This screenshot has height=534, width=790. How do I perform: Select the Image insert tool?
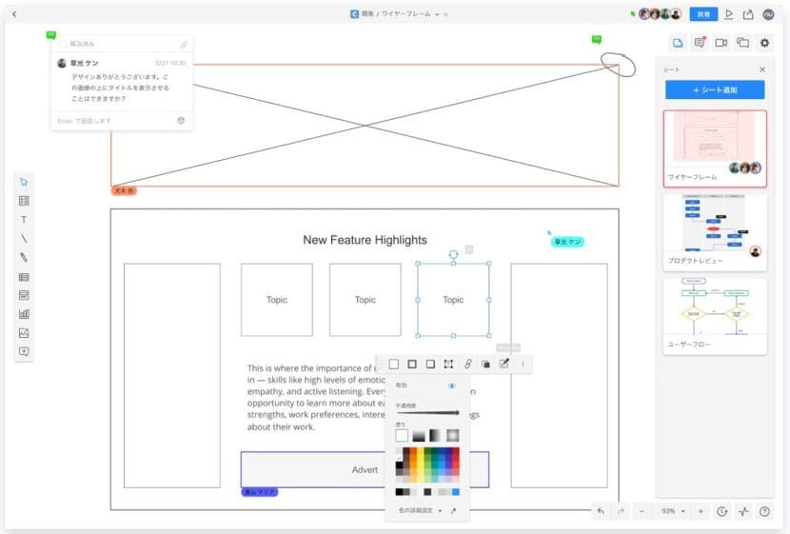(x=24, y=332)
